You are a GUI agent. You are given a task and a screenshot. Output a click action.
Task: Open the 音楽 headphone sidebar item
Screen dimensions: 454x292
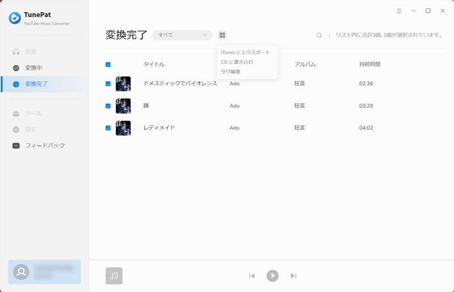(24, 52)
